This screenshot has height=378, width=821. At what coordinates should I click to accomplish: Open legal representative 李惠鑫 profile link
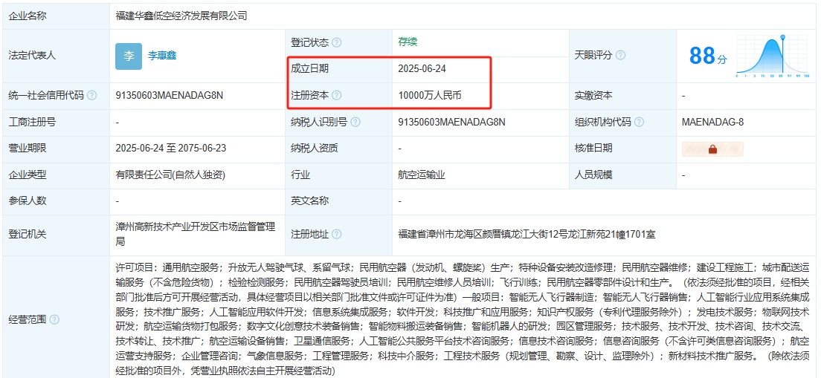pos(162,56)
